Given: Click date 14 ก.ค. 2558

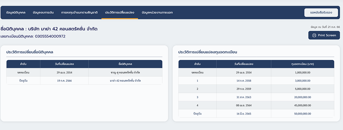Looking at the screenshot, I should pos(244,81).
